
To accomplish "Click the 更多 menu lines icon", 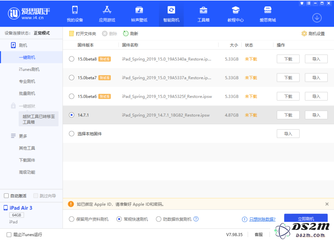I will 13,136.
